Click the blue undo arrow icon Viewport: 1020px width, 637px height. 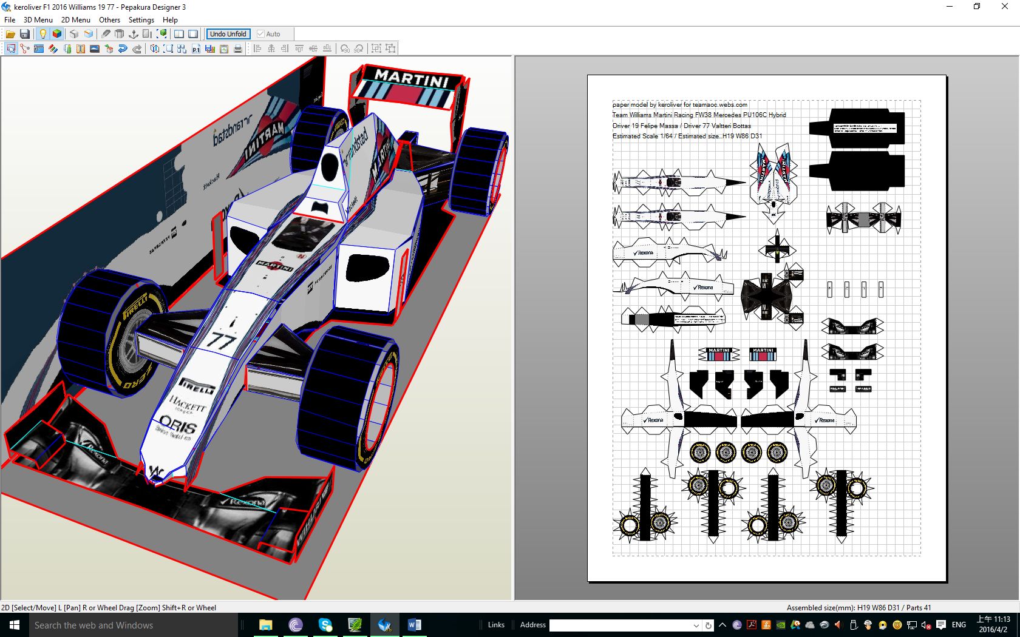click(x=123, y=49)
